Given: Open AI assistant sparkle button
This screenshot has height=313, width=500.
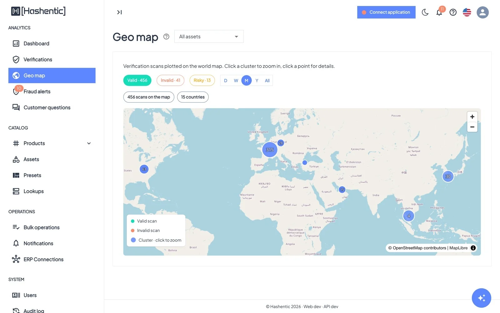Looking at the screenshot, I should click(481, 298).
